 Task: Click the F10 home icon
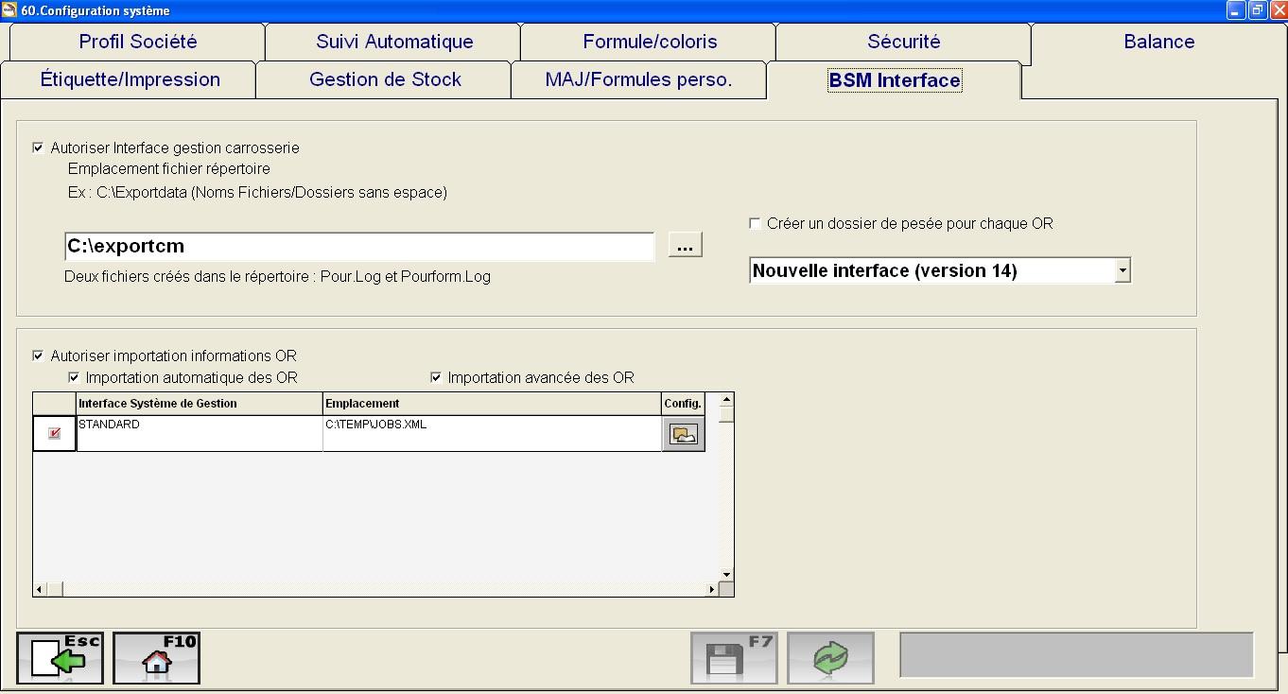[156, 658]
